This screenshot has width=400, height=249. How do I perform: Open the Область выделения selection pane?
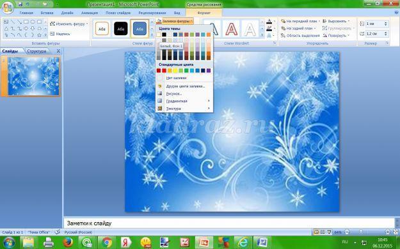point(300,36)
